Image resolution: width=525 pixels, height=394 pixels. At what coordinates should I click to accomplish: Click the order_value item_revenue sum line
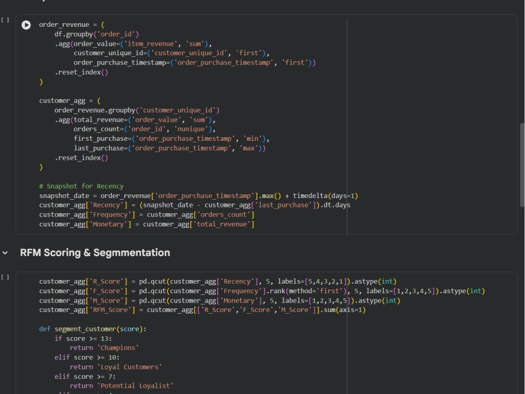[x=133, y=44]
